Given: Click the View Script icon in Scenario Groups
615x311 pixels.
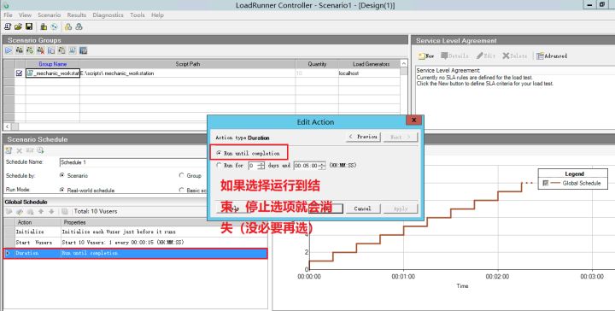Looking at the screenshot, I should point(72,50).
